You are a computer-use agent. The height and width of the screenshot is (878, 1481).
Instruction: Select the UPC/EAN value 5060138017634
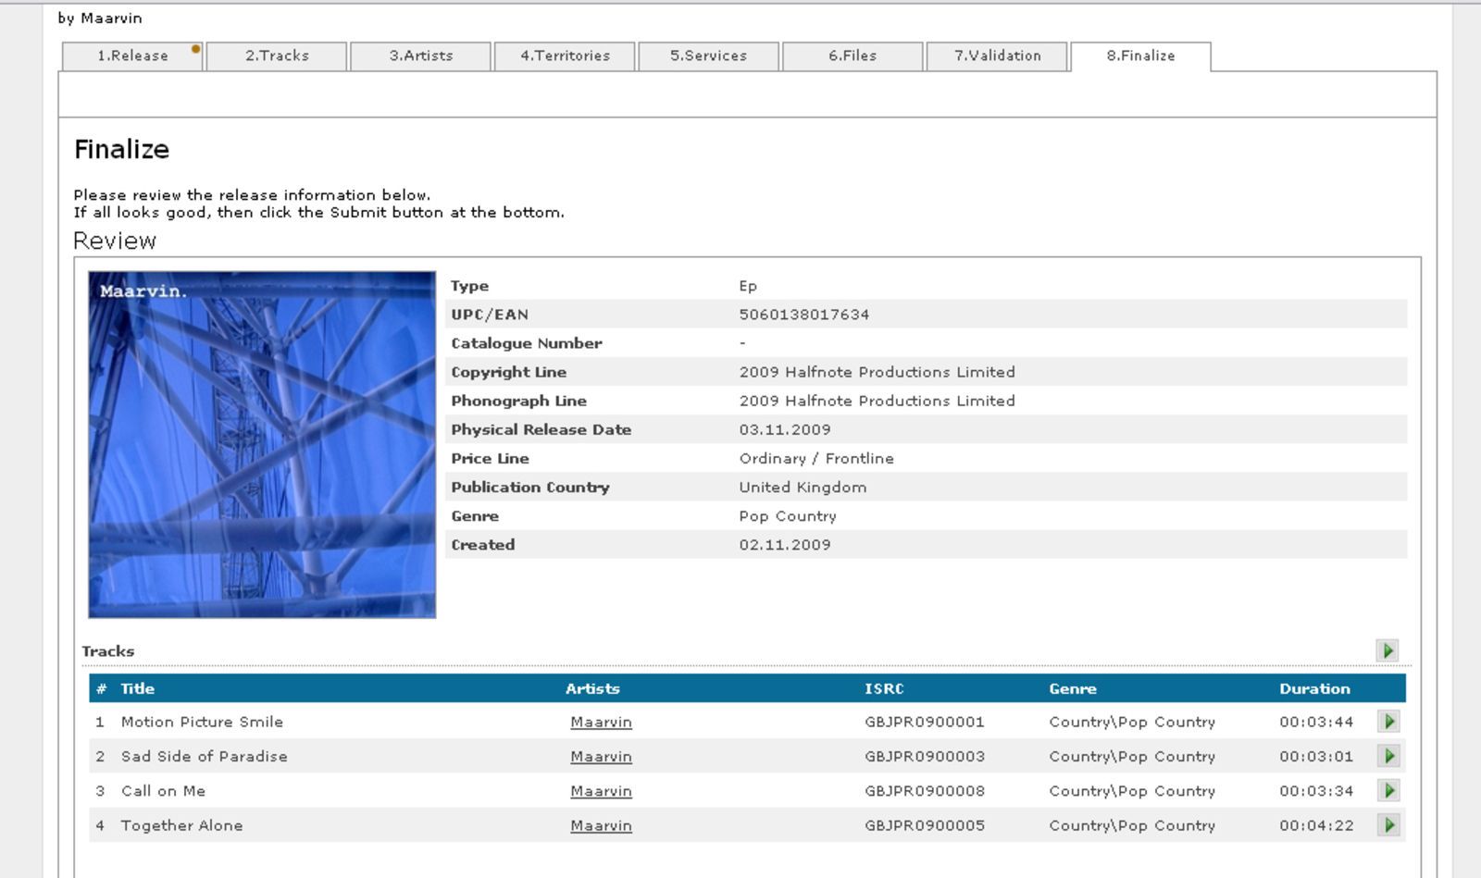(x=803, y=315)
